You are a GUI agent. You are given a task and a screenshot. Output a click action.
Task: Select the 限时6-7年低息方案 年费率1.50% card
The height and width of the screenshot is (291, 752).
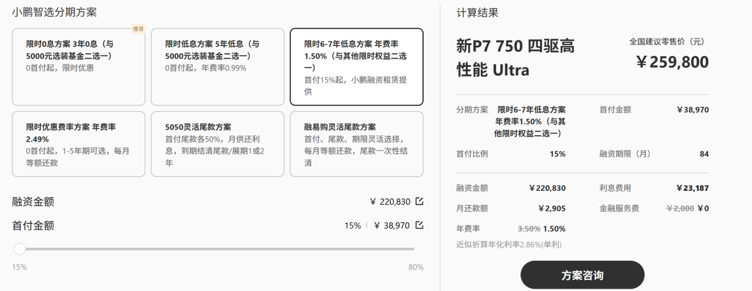tap(356, 67)
